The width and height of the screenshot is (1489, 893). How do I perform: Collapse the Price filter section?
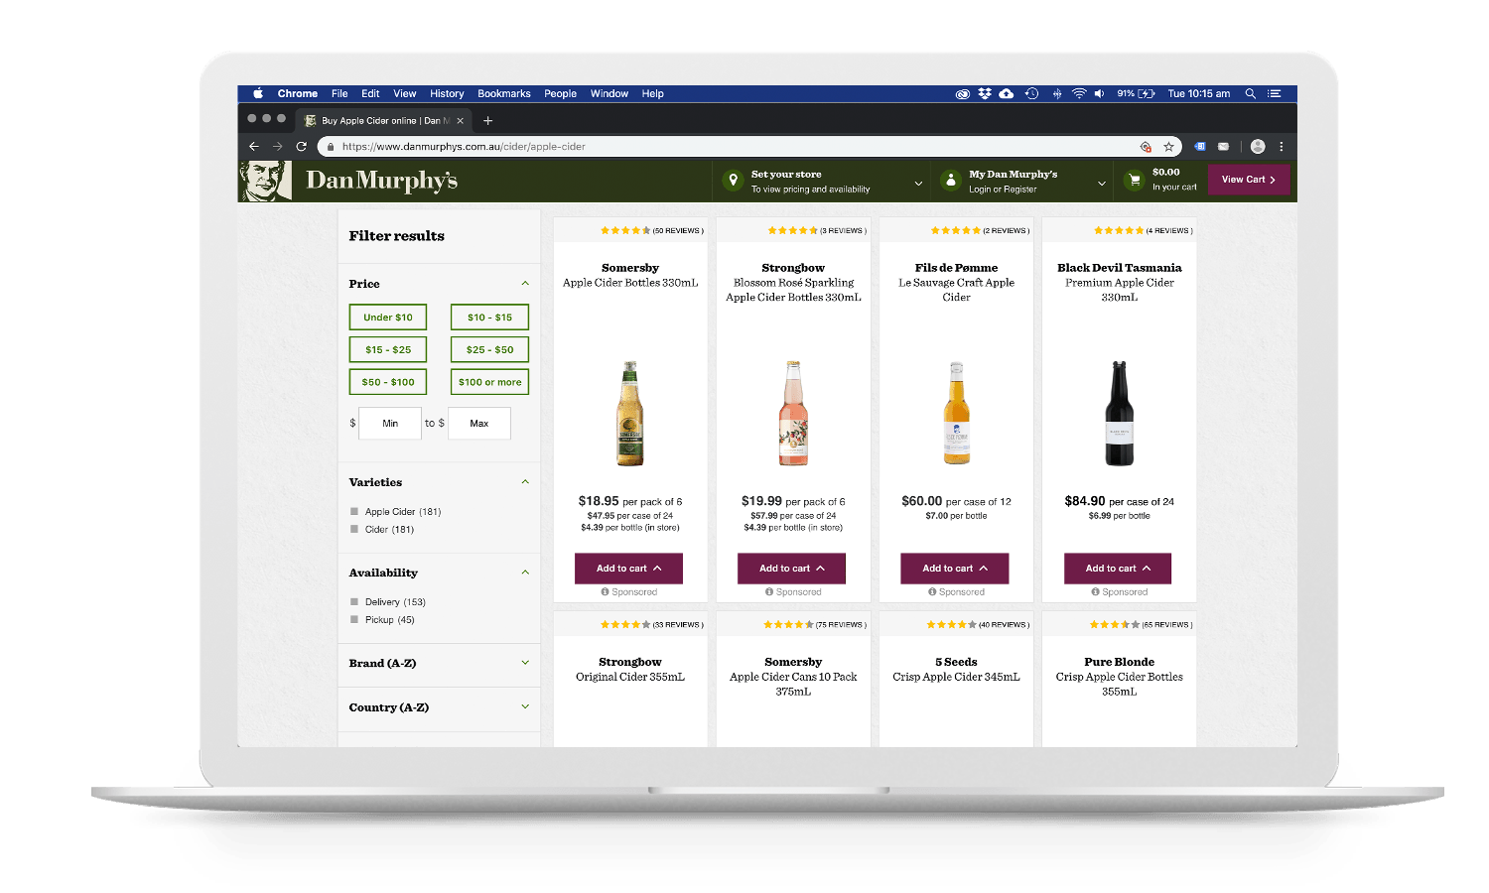[525, 284]
